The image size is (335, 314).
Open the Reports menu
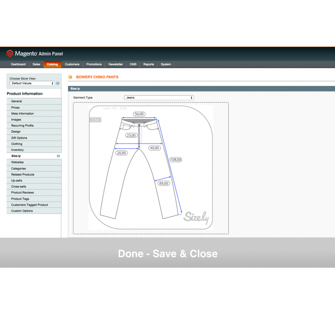pos(149,64)
